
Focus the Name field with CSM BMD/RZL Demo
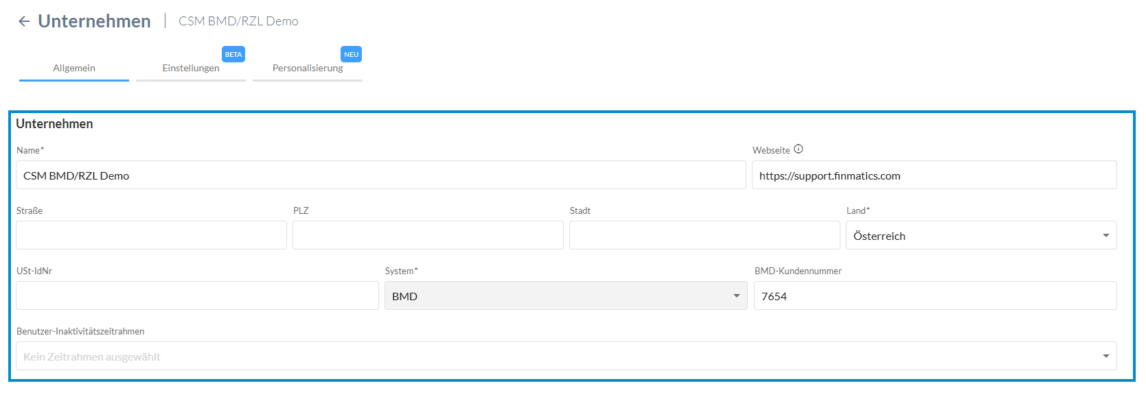click(x=380, y=175)
